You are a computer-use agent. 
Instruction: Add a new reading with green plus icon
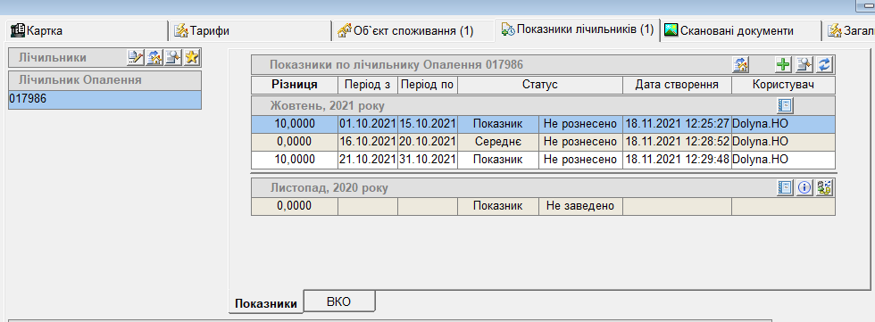[784, 64]
